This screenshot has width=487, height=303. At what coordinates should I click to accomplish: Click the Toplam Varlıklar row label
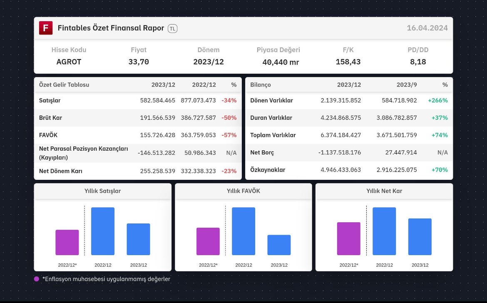(273, 135)
